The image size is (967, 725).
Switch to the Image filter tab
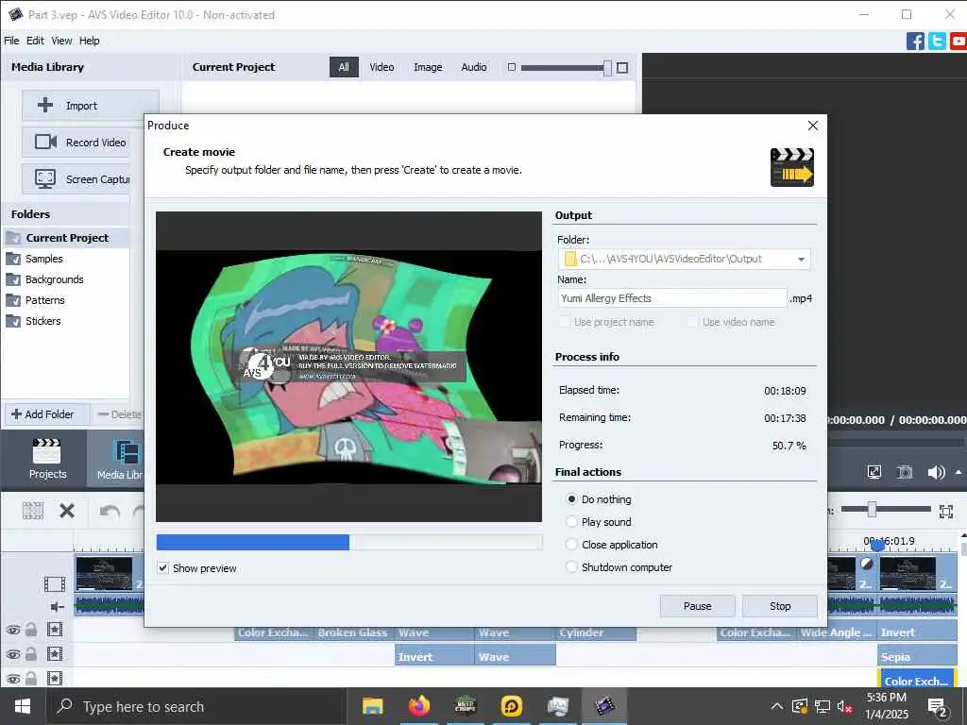point(428,67)
